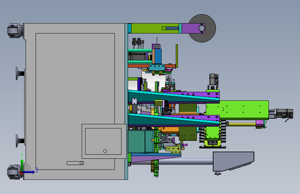
Task: Click the thin yellow rod
Action: 242,124
